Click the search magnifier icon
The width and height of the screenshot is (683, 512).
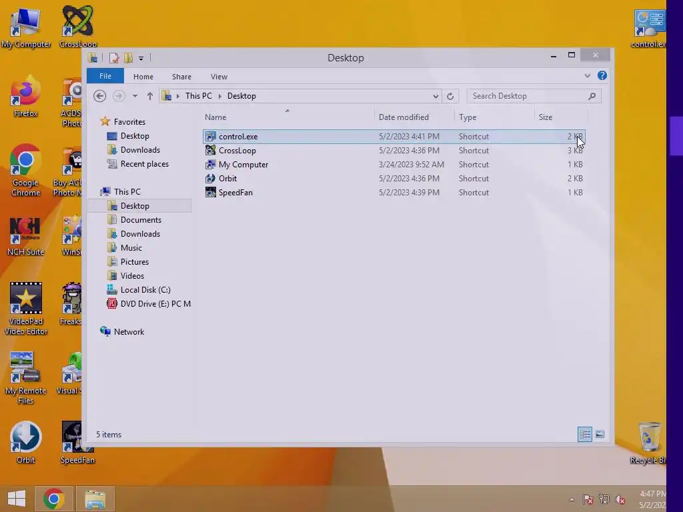pyautogui.click(x=592, y=96)
